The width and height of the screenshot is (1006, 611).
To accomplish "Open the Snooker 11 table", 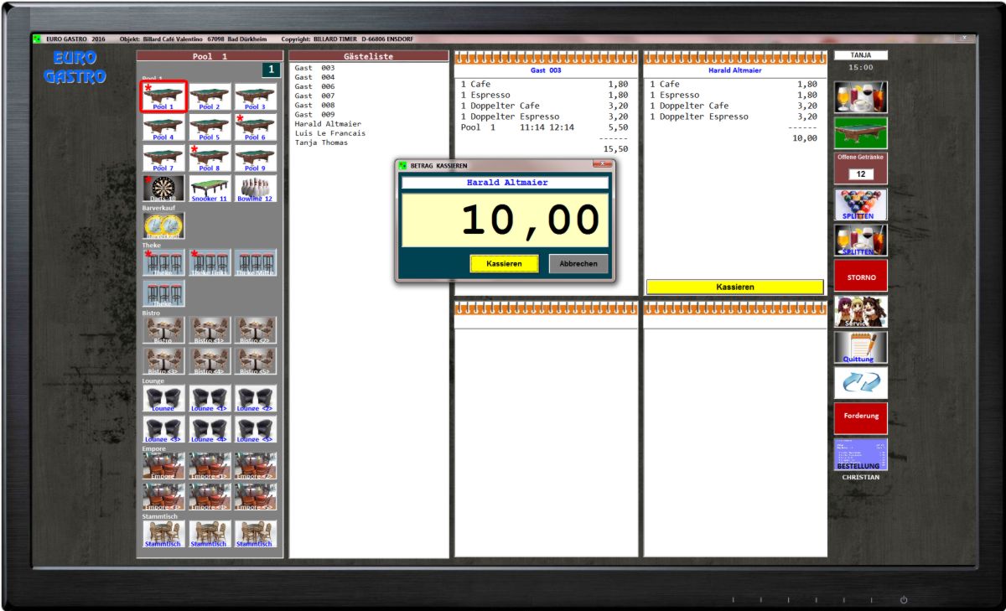I will [210, 188].
